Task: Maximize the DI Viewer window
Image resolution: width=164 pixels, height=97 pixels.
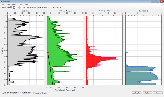Action: pos(157,1)
